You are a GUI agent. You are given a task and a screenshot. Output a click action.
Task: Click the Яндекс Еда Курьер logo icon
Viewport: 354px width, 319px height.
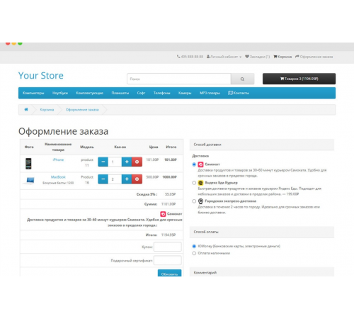[x=200, y=183]
